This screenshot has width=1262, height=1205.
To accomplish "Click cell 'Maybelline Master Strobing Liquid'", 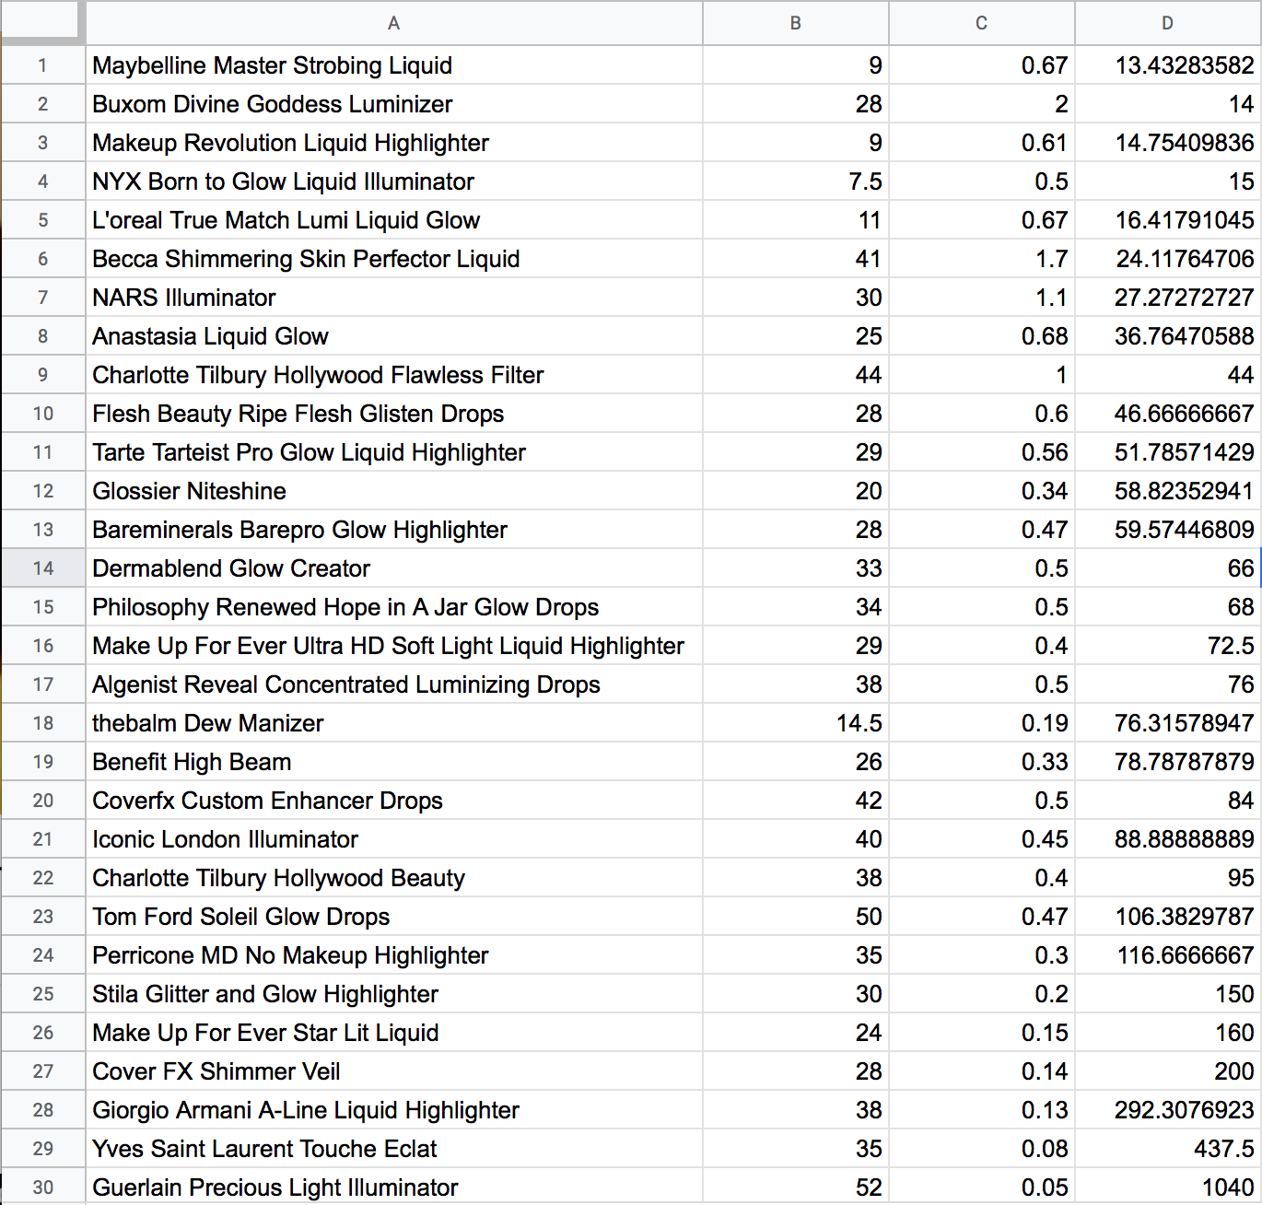I will tap(394, 65).
